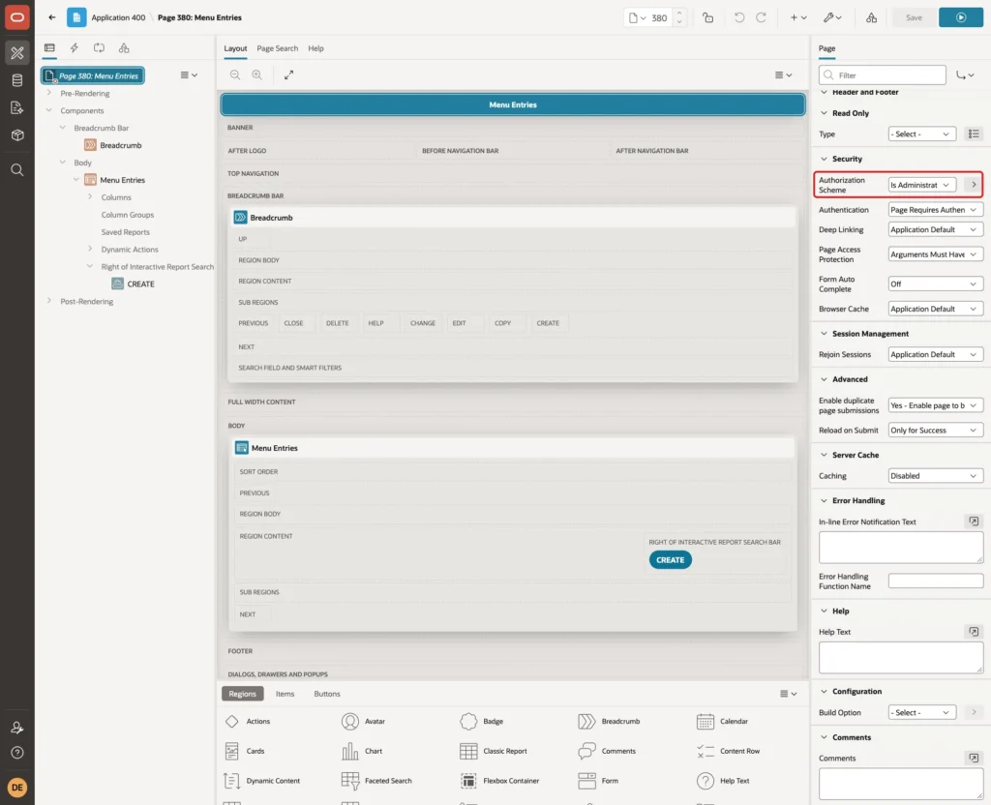Open the Deep Linking dropdown

pyautogui.click(x=936, y=229)
